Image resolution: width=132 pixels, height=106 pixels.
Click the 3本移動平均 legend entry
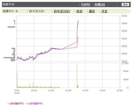click(x=15, y=104)
